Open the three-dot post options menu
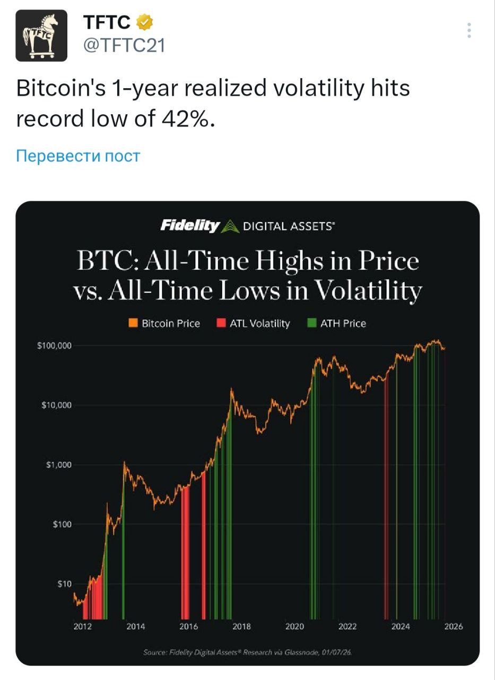The width and height of the screenshot is (495, 680). pyautogui.click(x=469, y=30)
